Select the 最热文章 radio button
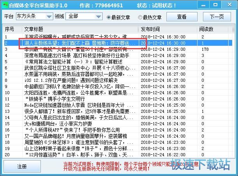Screen dimensions: 238x176 point(150,17)
